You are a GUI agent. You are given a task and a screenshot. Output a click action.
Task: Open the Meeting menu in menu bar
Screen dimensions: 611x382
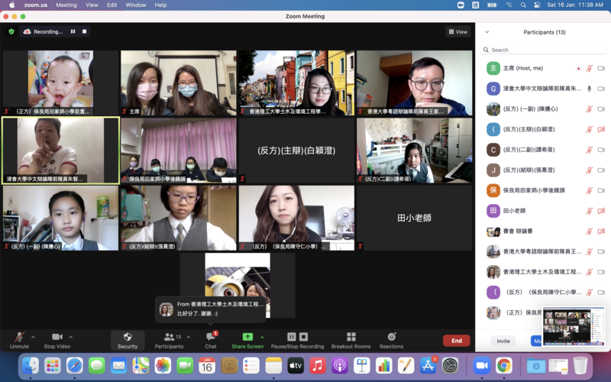click(x=66, y=5)
